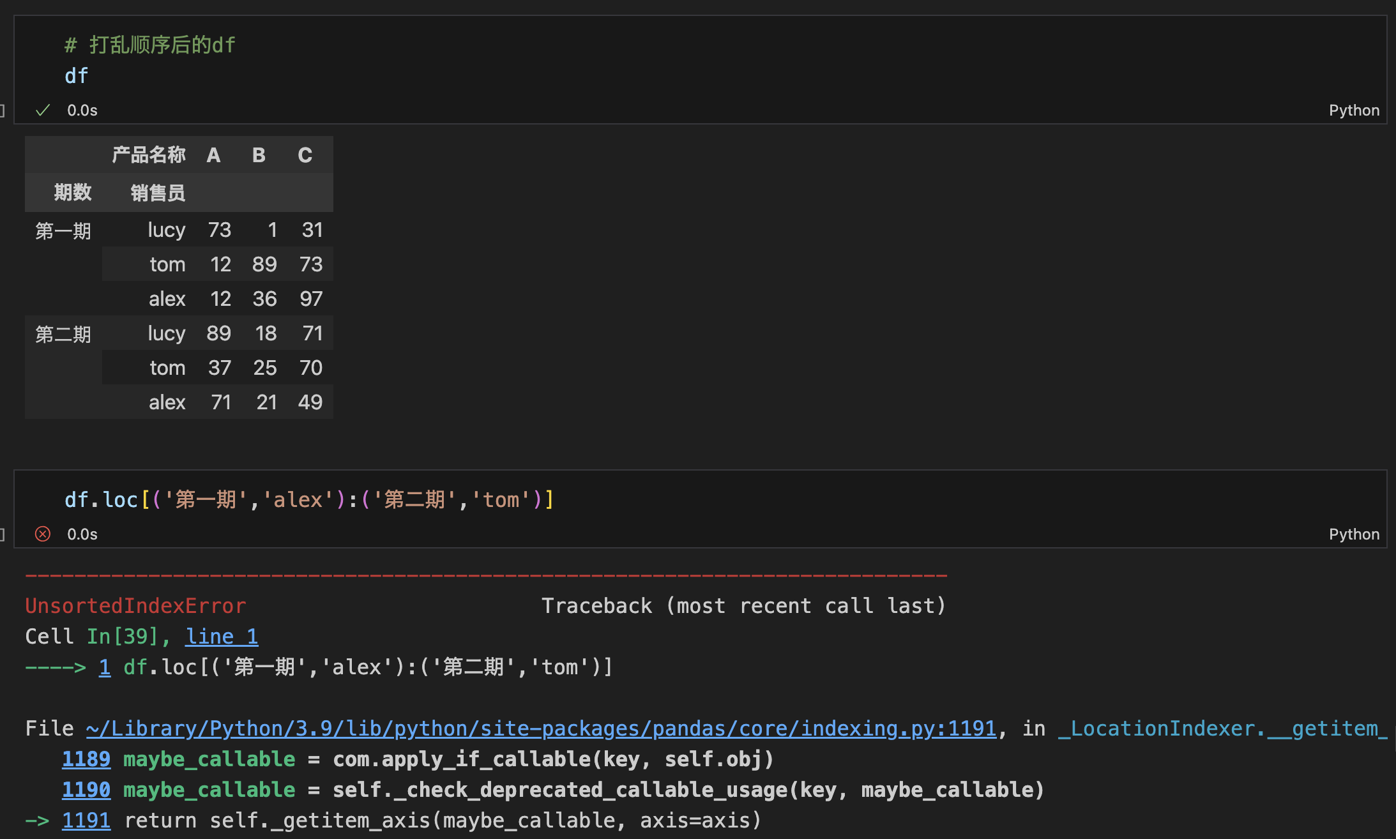Click 'alex' in the 第一期 group
1396x839 pixels.
pyautogui.click(x=167, y=299)
